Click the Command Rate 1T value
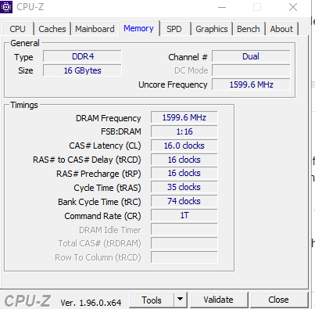315x309 pixels. pos(184,215)
